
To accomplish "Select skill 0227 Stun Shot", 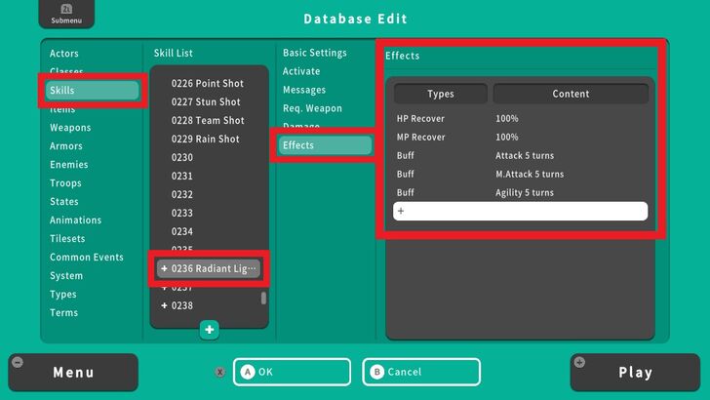I will tap(208, 101).
